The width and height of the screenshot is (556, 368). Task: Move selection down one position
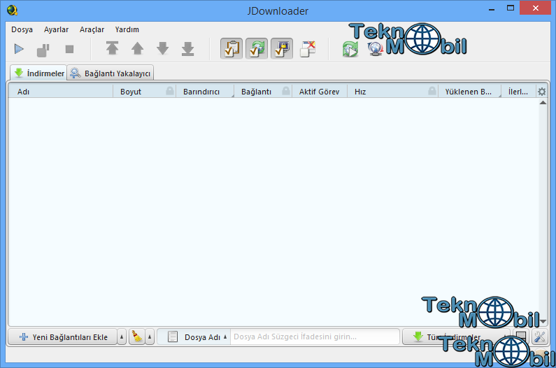(163, 48)
